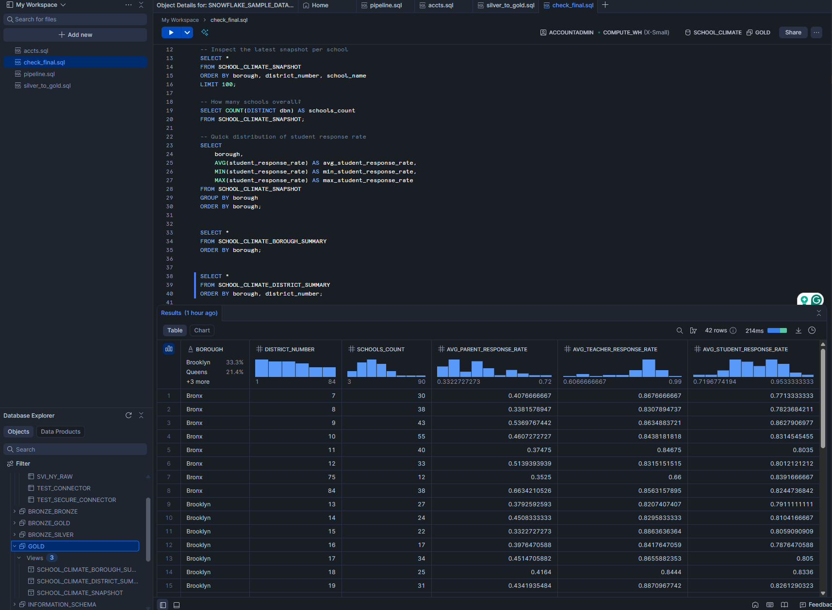Open the more options ellipsis next to Share
Image resolution: width=832 pixels, height=610 pixels.
tap(816, 32)
